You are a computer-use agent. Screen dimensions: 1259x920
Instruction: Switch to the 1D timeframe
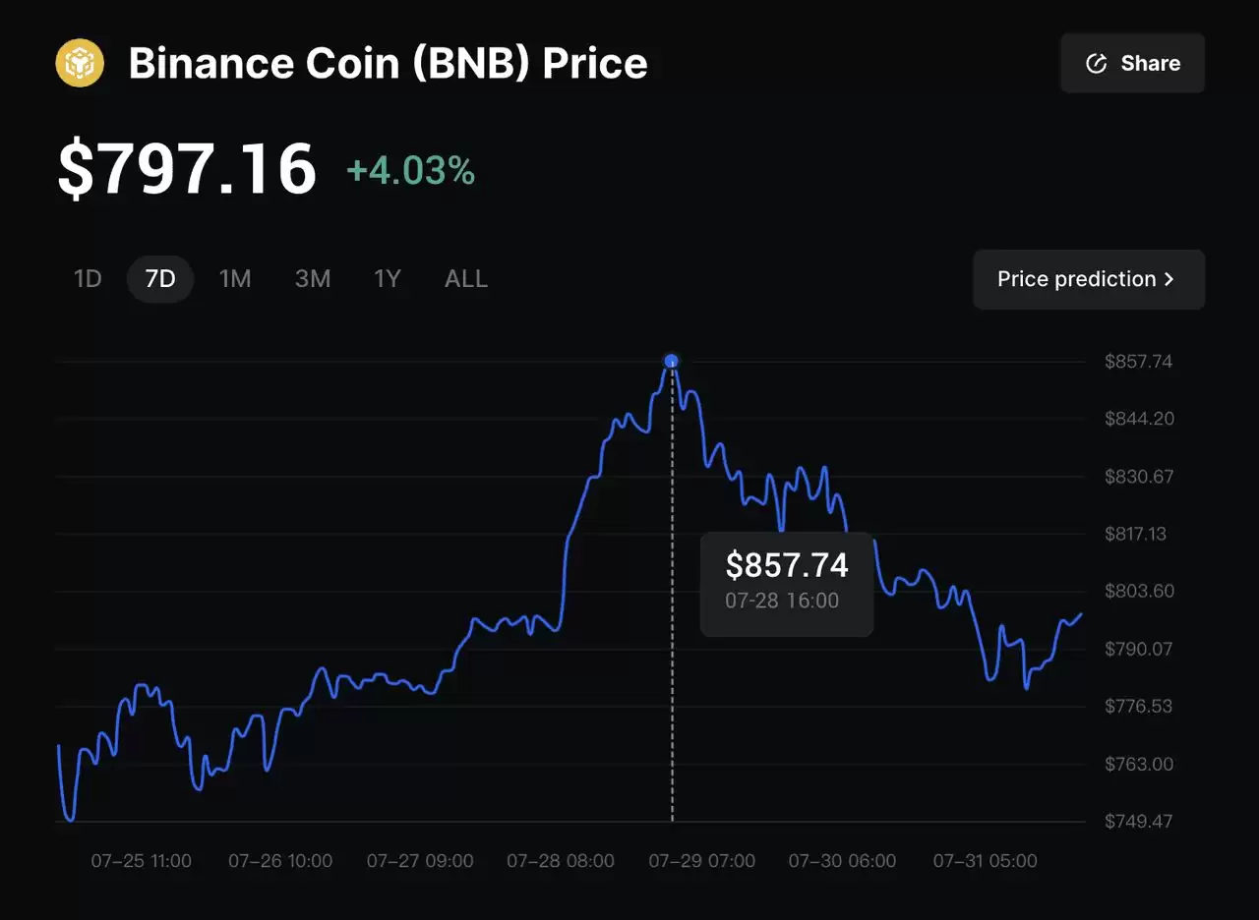point(87,279)
